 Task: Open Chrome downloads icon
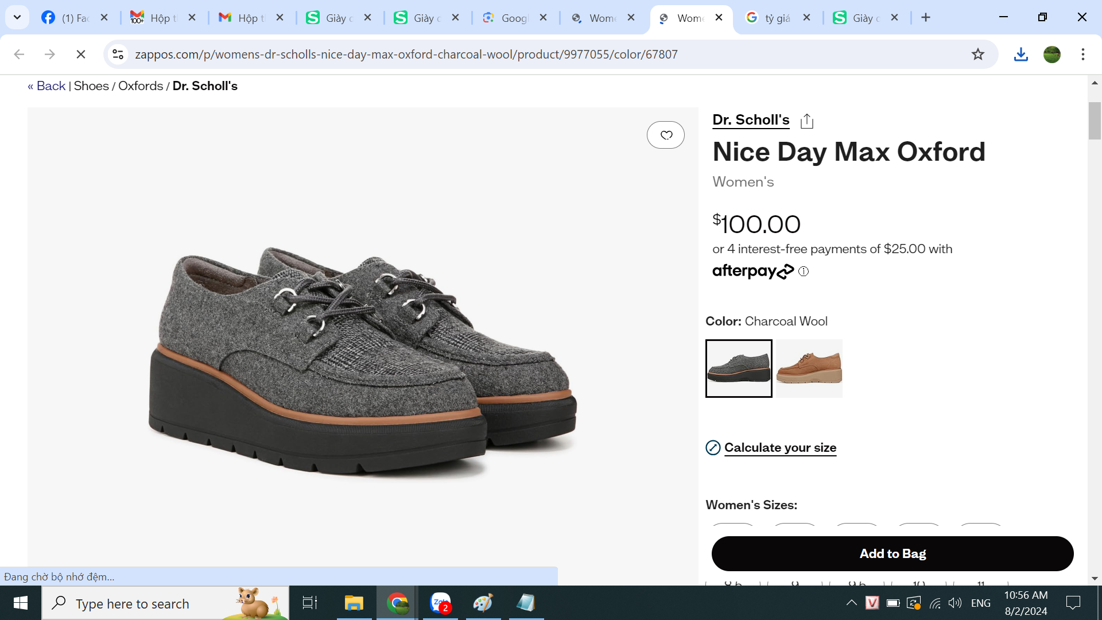[1021, 55]
